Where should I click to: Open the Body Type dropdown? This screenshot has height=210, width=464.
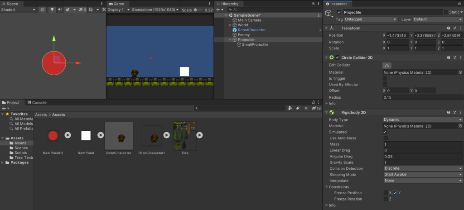(x=422, y=119)
